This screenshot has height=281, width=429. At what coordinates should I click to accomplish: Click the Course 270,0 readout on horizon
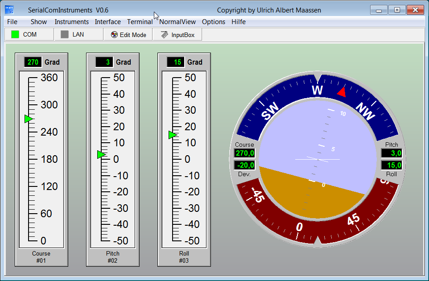click(244, 153)
